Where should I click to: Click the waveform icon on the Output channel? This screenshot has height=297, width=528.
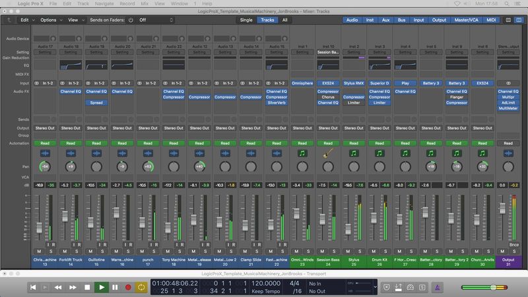508,153
